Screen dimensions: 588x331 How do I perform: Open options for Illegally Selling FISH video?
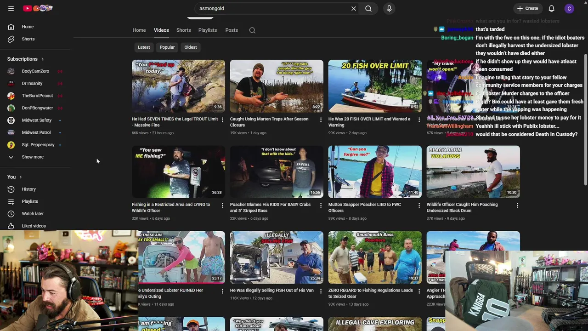pyautogui.click(x=321, y=291)
